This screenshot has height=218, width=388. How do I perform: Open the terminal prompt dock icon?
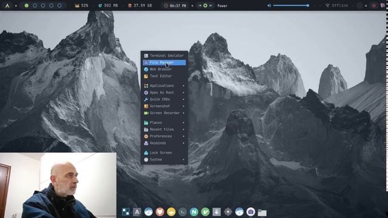182,211
